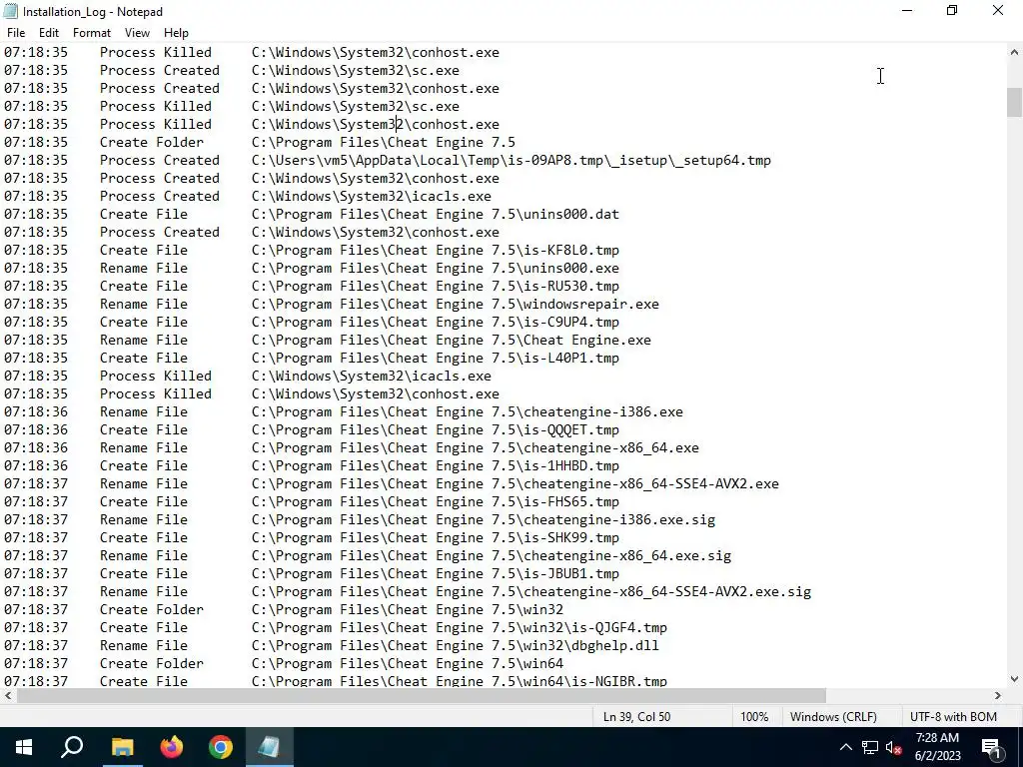1023x767 pixels.
Task: Click 'cheatengine-x86_64.exe' rename line
Action: point(352,448)
